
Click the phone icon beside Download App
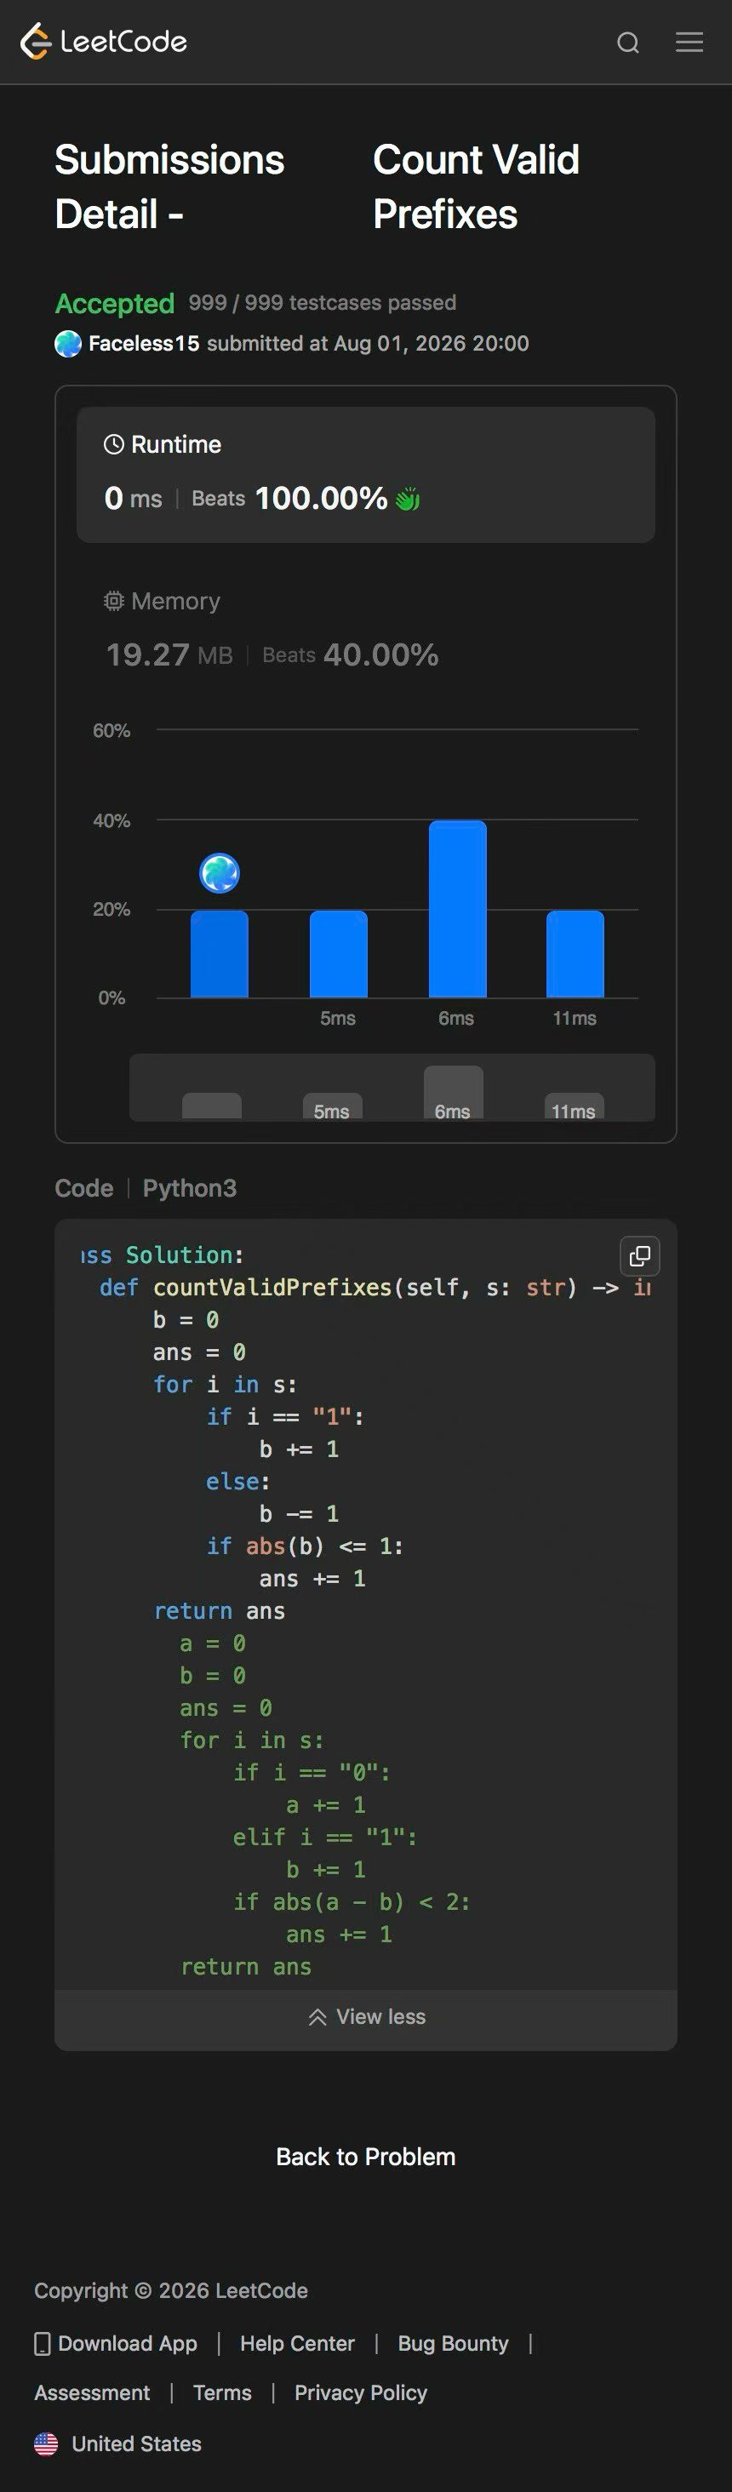coord(42,2343)
